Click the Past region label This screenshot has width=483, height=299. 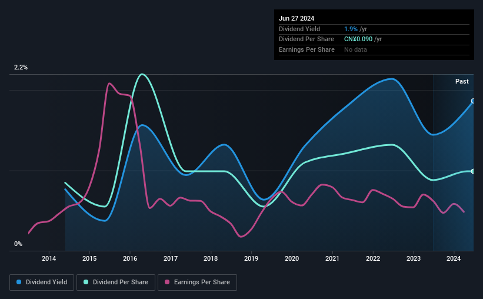tap(462, 81)
